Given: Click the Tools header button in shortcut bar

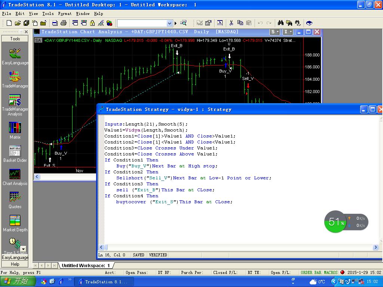Looking at the screenshot, I should pos(15,38).
